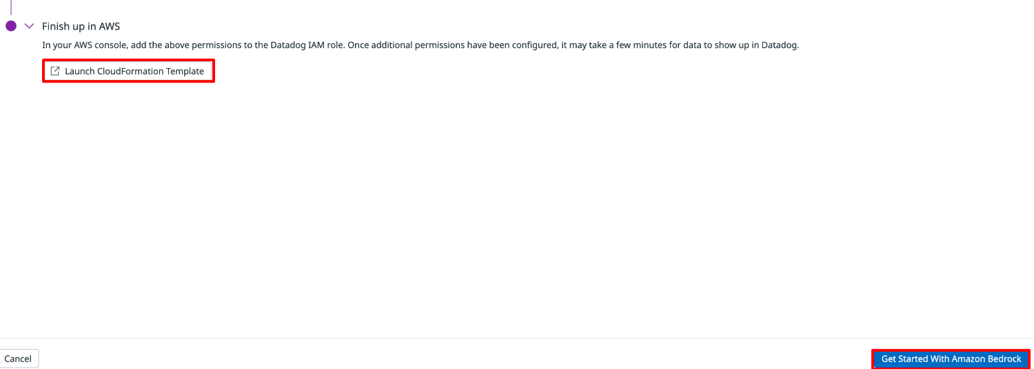Open the CloudFormation template's new-window icon
The image size is (1034, 369).
[55, 72]
